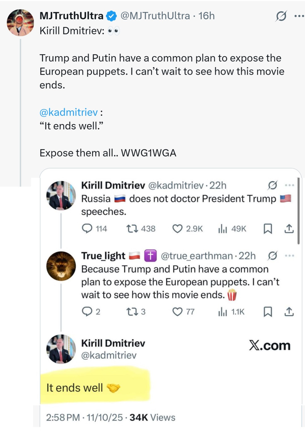
Task: Open the @kadmitriev mention link
Action: (68, 112)
